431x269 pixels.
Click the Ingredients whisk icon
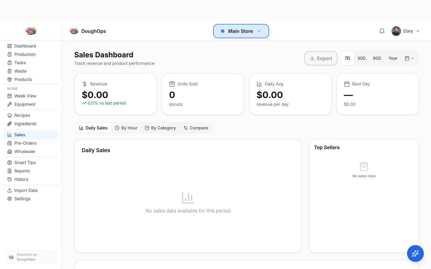[9, 123]
